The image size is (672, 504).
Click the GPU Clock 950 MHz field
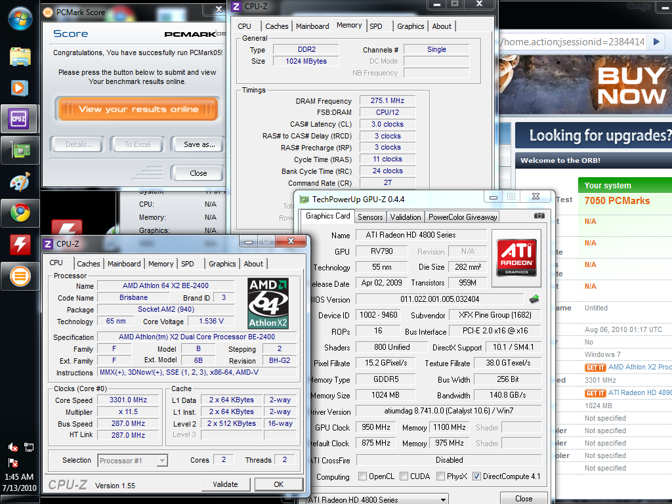tap(375, 427)
